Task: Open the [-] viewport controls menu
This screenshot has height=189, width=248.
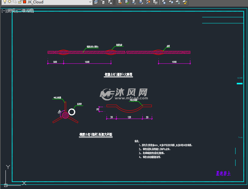Action: click(4, 11)
